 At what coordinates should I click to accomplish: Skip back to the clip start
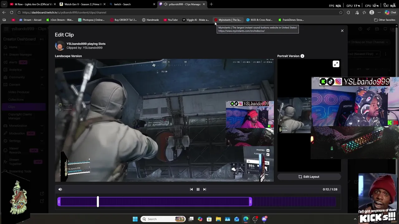[x=191, y=189]
